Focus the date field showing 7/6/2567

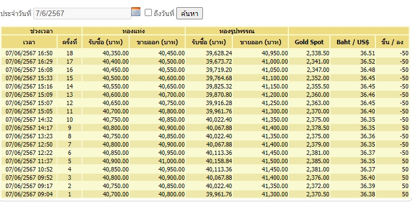coord(82,13)
